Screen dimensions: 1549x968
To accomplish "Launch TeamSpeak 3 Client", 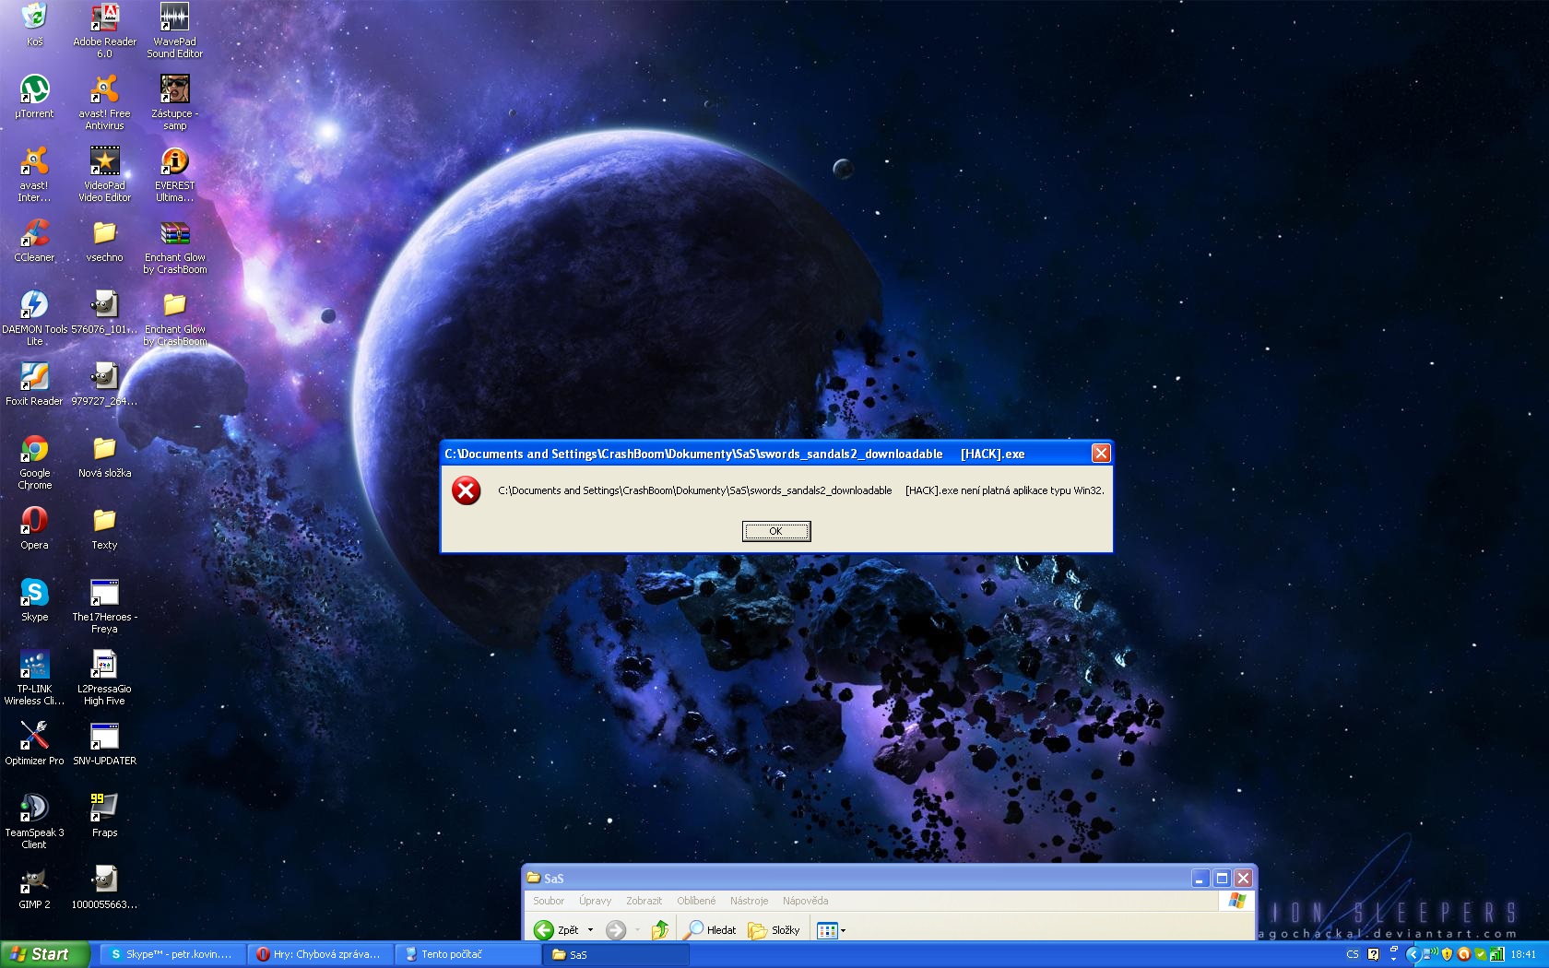I will (33, 809).
